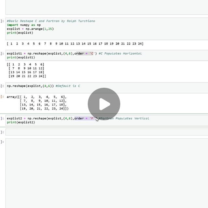Click printed output row '[13 14 15 16 17 18]'
208x208 pixels.
coord(26,72)
